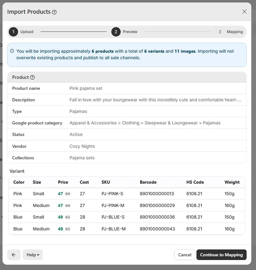Click HS Code 6108.21 in PJ-PINK-M row
Image resolution: width=256 pixels, height=270 pixels.
pos(194,205)
